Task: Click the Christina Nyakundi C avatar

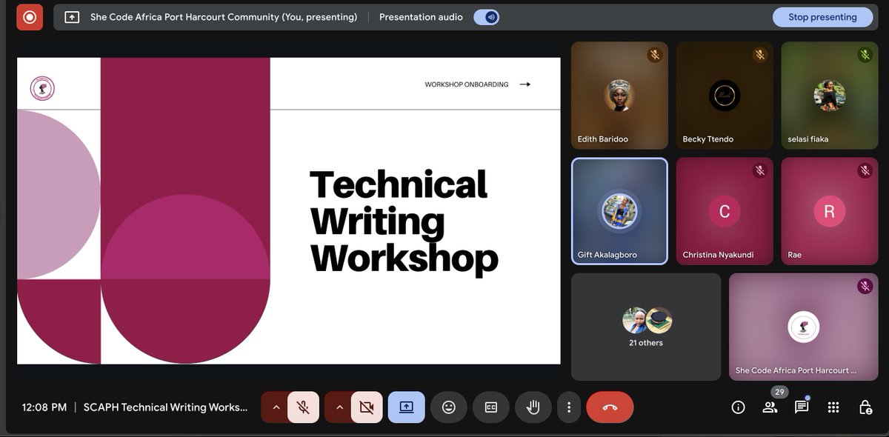Action: tap(725, 212)
